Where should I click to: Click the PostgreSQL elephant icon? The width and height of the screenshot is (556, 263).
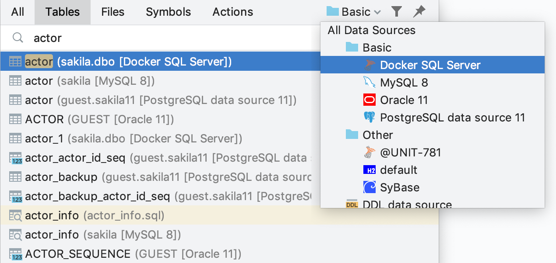[x=369, y=118]
